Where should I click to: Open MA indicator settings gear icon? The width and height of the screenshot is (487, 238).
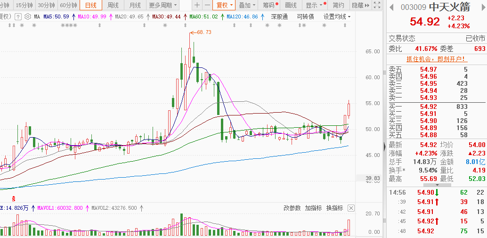[28, 16]
